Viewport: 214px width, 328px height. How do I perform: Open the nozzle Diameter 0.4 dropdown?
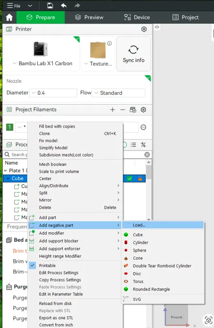(53, 93)
